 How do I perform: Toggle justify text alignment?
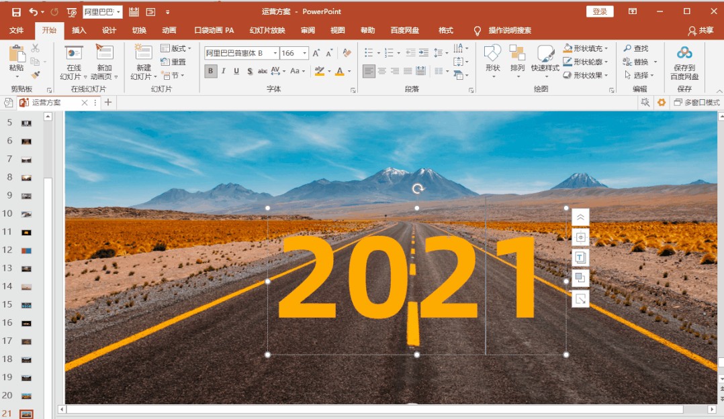(408, 71)
